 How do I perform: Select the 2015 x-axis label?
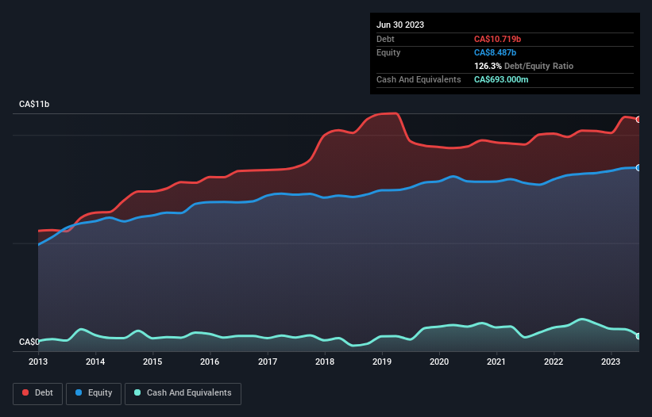click(152, 362)
